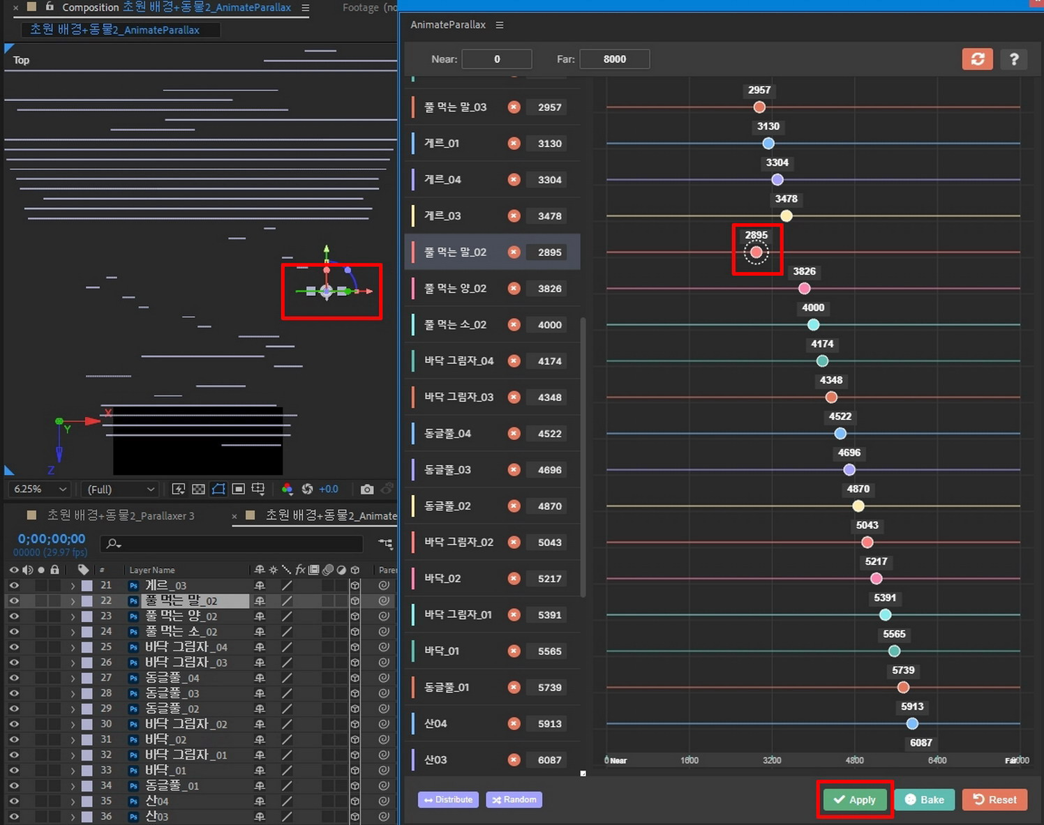Click the shy switch for 풀 먹는 양_02
Viewport: 1044px width, 825px height.
click(x=260, y=616)
